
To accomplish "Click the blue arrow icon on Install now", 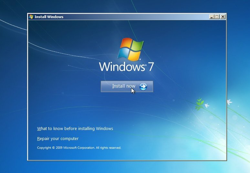I will click(143, 86).
